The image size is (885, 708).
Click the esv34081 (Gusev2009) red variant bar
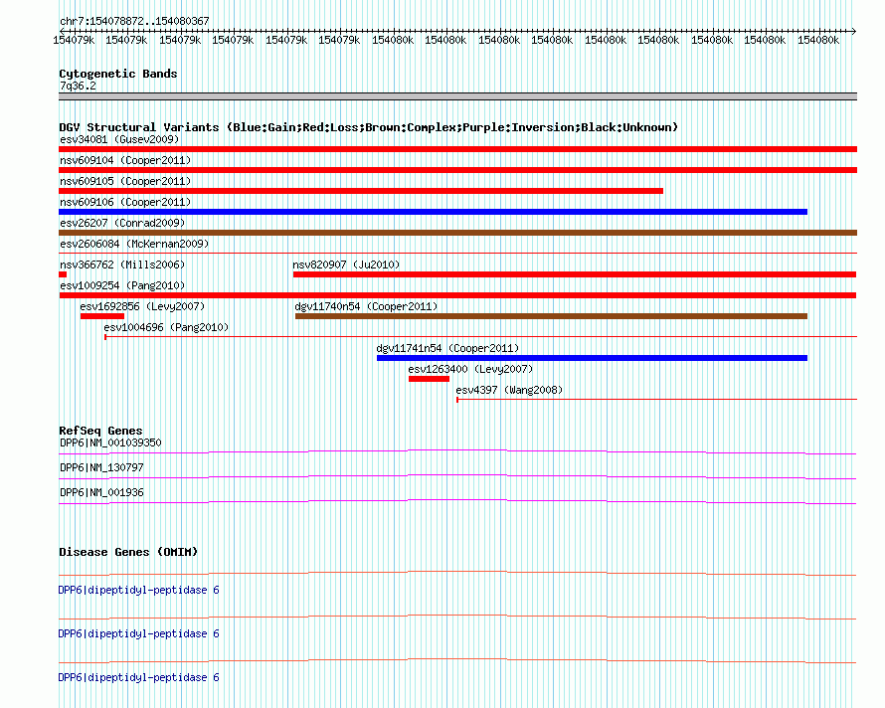pyautogui.click(x=457, y=149)
